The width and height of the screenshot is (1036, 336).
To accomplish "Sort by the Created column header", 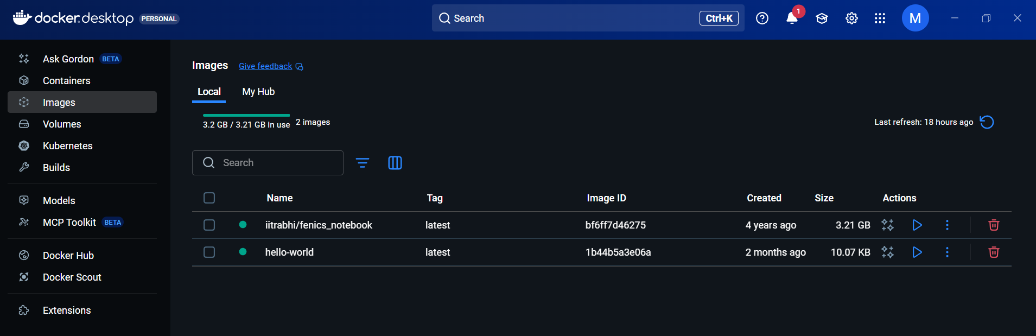I will [764, 198].
